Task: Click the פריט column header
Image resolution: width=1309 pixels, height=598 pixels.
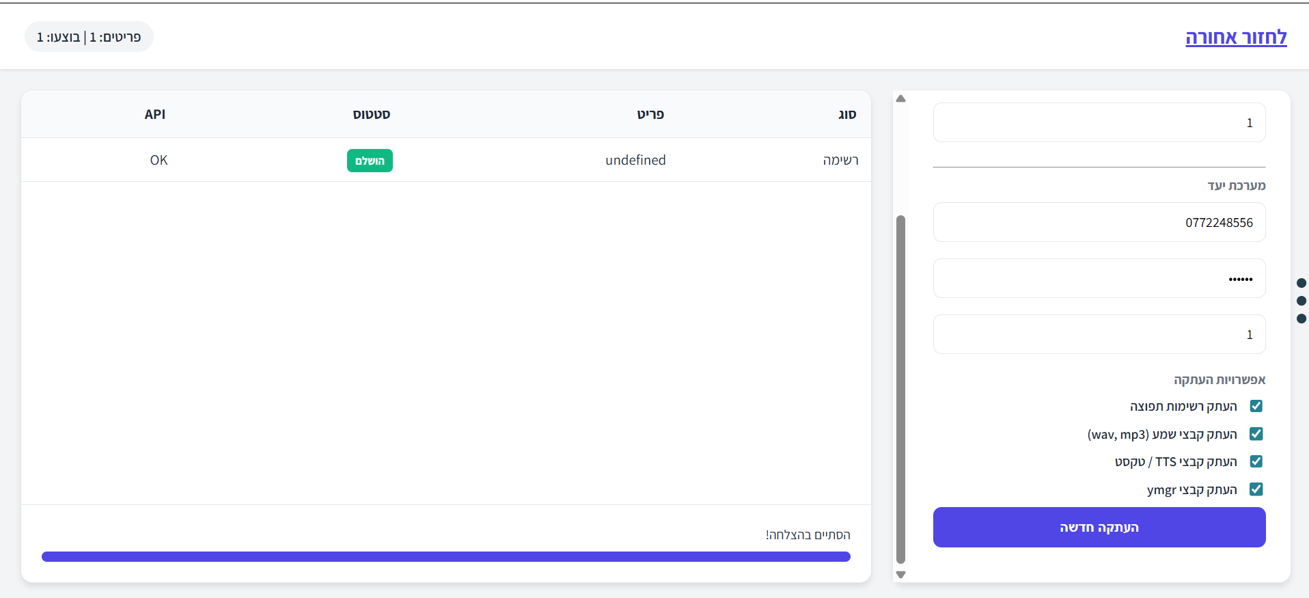Action: [x=650, y=114]
